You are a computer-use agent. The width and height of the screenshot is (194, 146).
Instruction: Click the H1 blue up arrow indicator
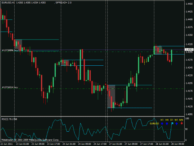(x=162, y=124)
